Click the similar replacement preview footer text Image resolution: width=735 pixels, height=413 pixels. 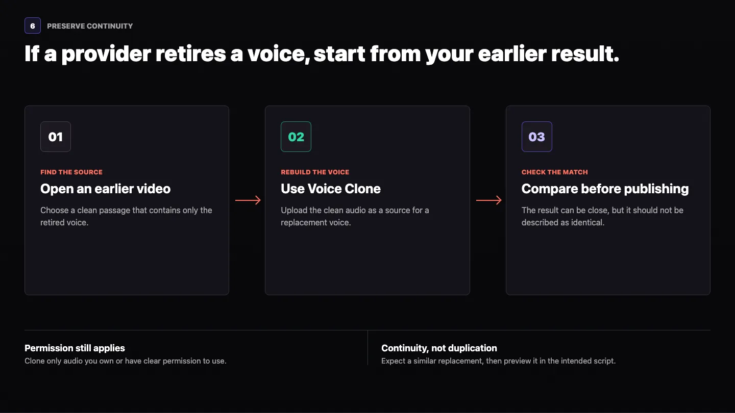[x=499, y=361]
